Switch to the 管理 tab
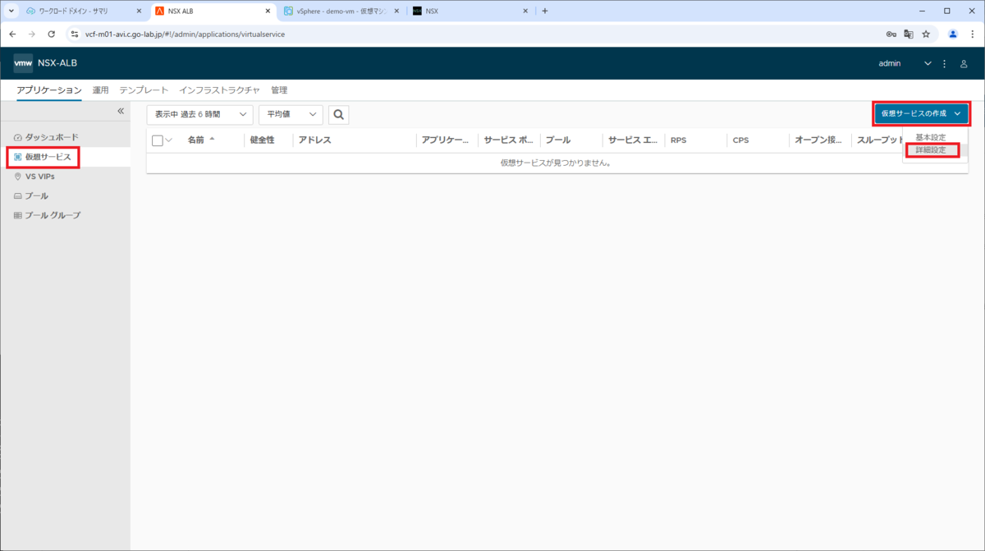 pyautogui.click(x=279, y=90)
